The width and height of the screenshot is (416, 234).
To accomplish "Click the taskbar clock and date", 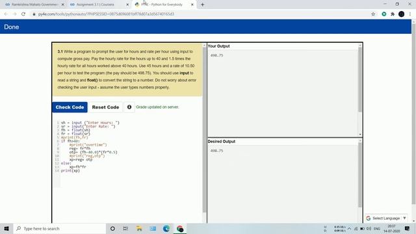I will (391, 228).
